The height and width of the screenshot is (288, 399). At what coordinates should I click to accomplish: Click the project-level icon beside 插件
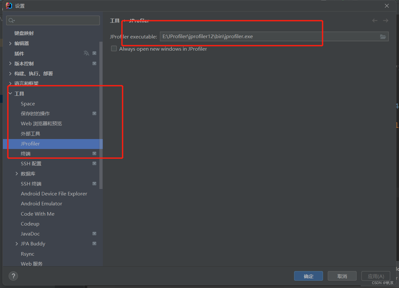[x=95, y=53]
